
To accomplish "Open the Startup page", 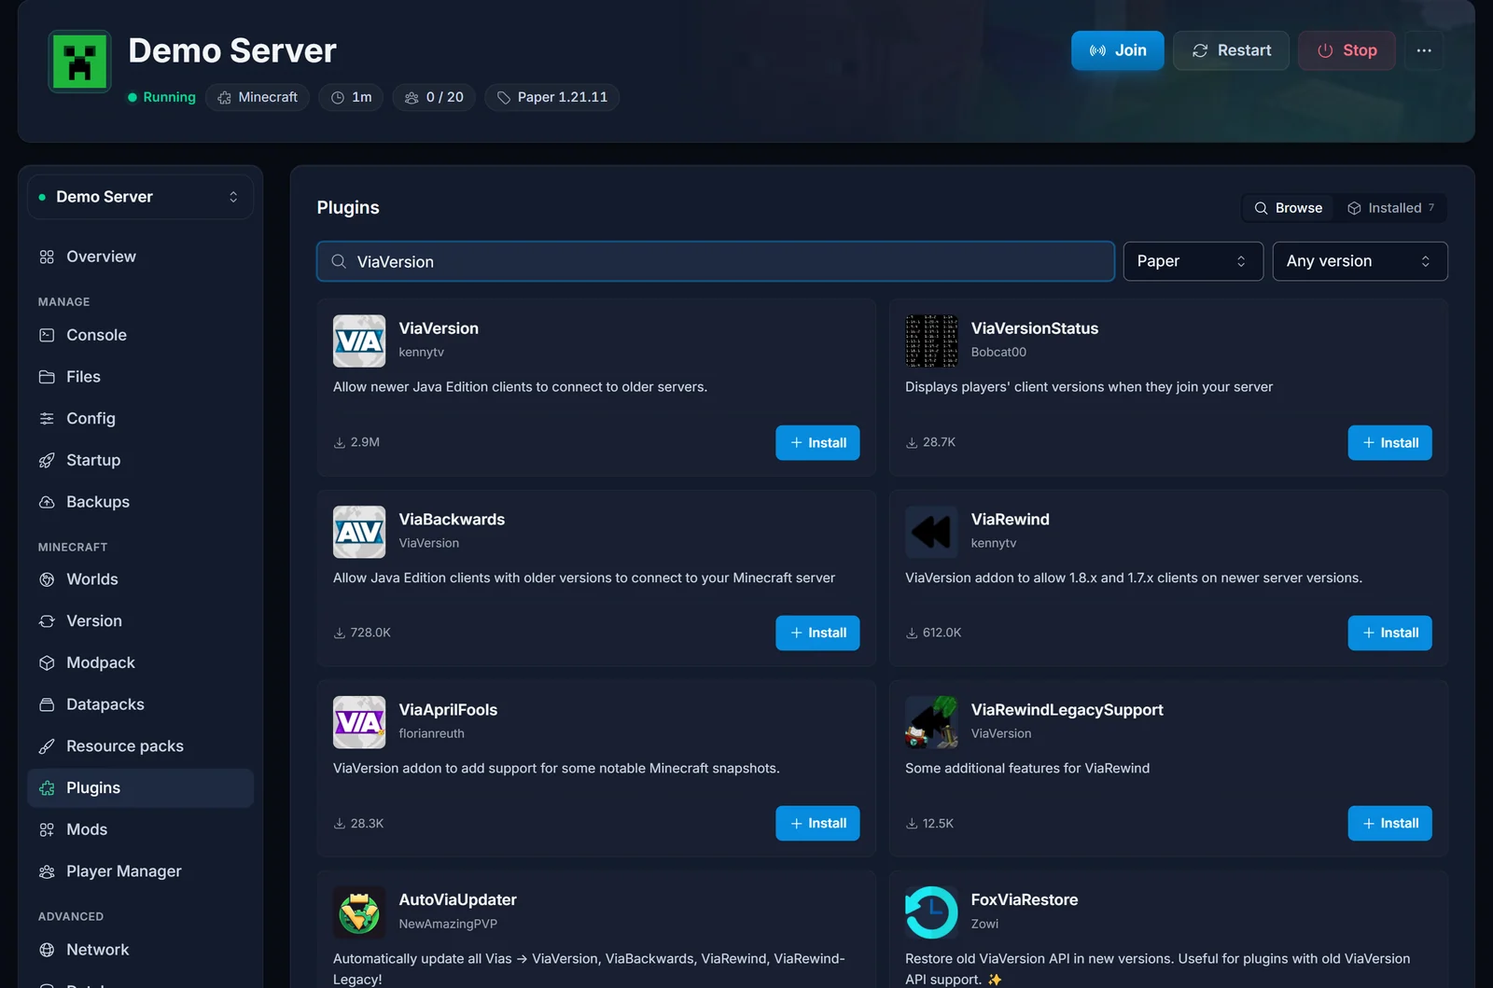I will [141, 460].
